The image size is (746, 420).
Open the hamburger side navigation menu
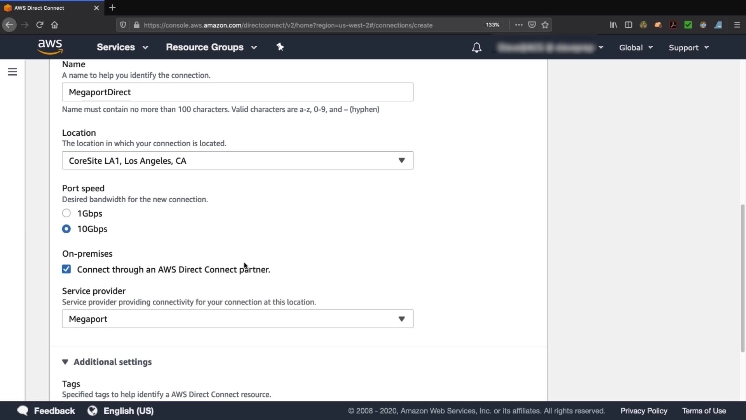click(12, 72)
